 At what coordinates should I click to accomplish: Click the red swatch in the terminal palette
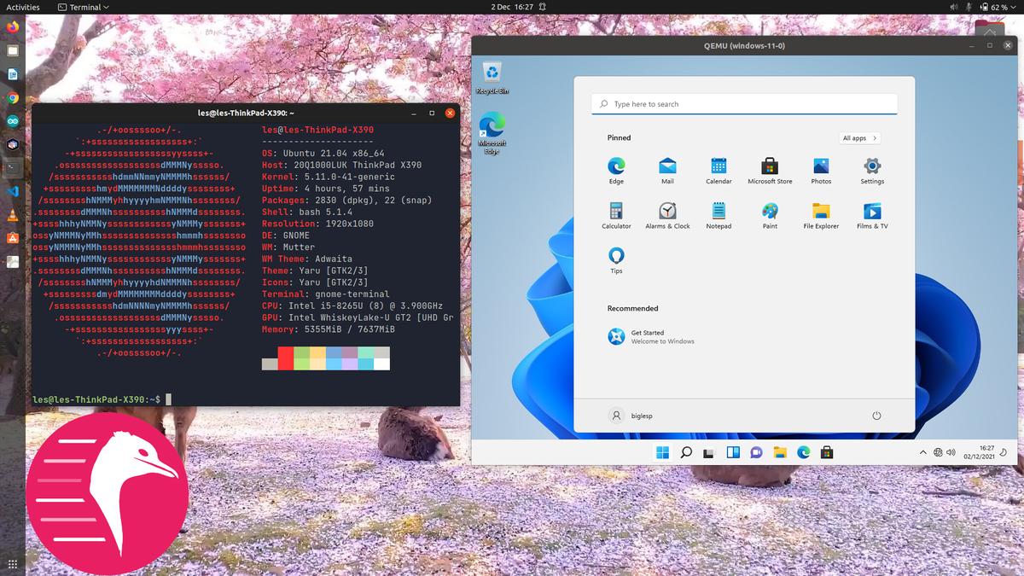click(284, 358)
